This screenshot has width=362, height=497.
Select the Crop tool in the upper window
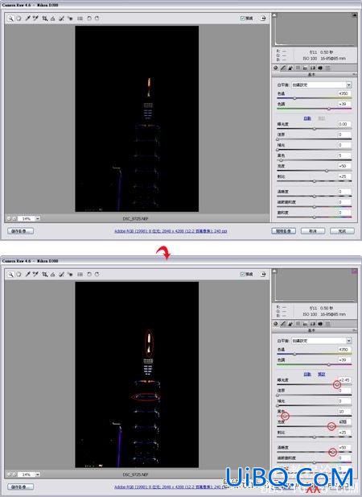44,19
